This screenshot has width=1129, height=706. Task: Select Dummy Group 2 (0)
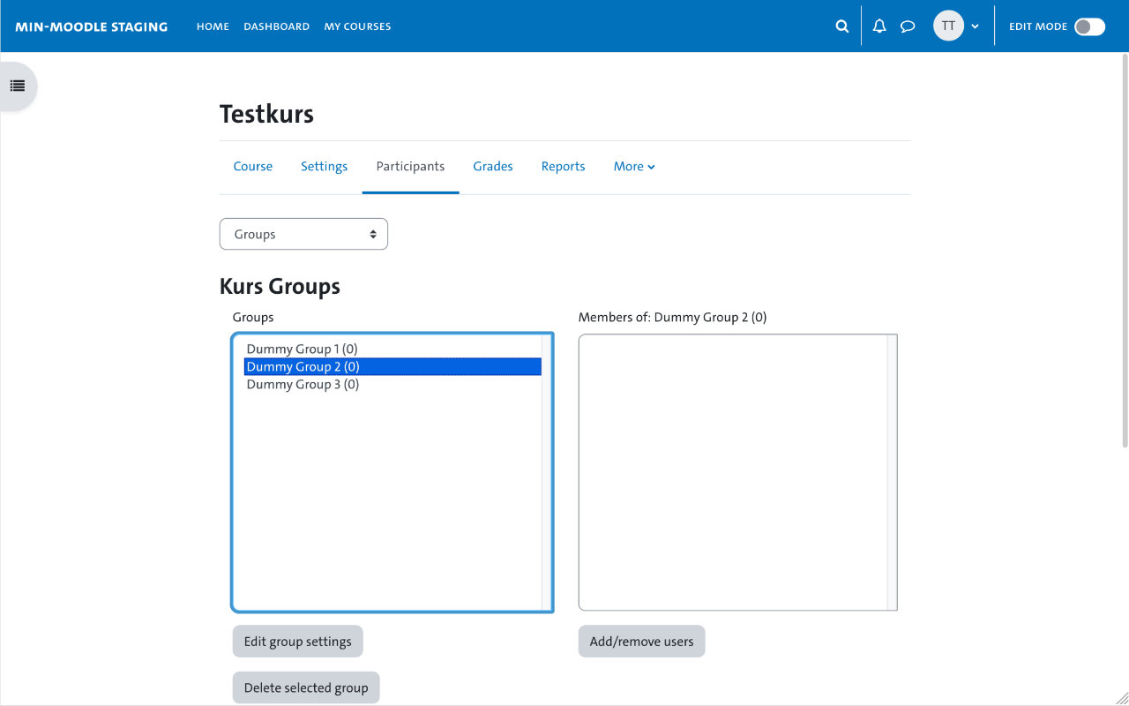[393, 366]
